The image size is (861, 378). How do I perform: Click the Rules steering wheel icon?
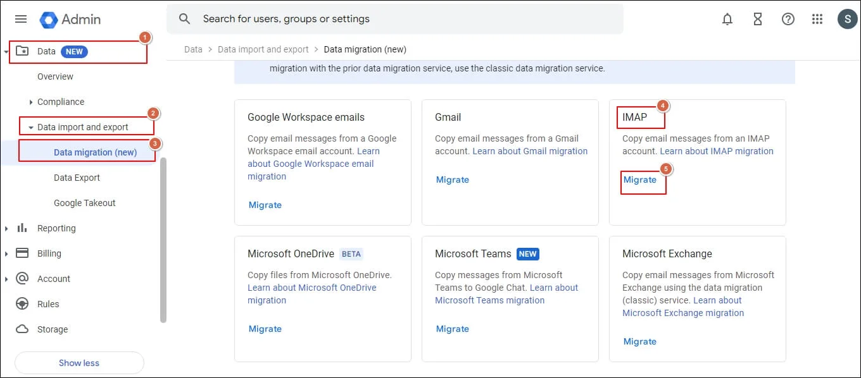(22, 303)
